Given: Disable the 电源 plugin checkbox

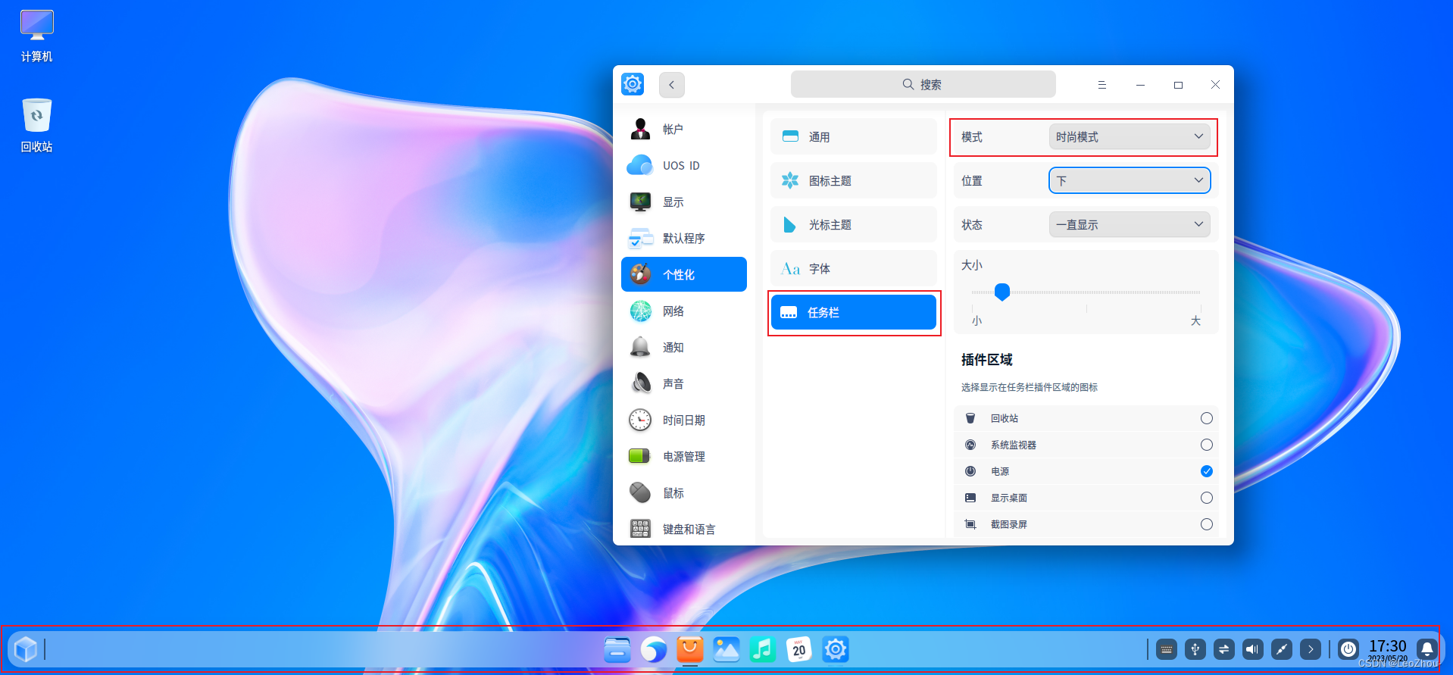Looking at the screenshot, I should coord(1207,471).
